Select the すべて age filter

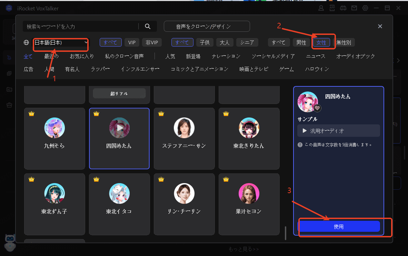point(182,42)
